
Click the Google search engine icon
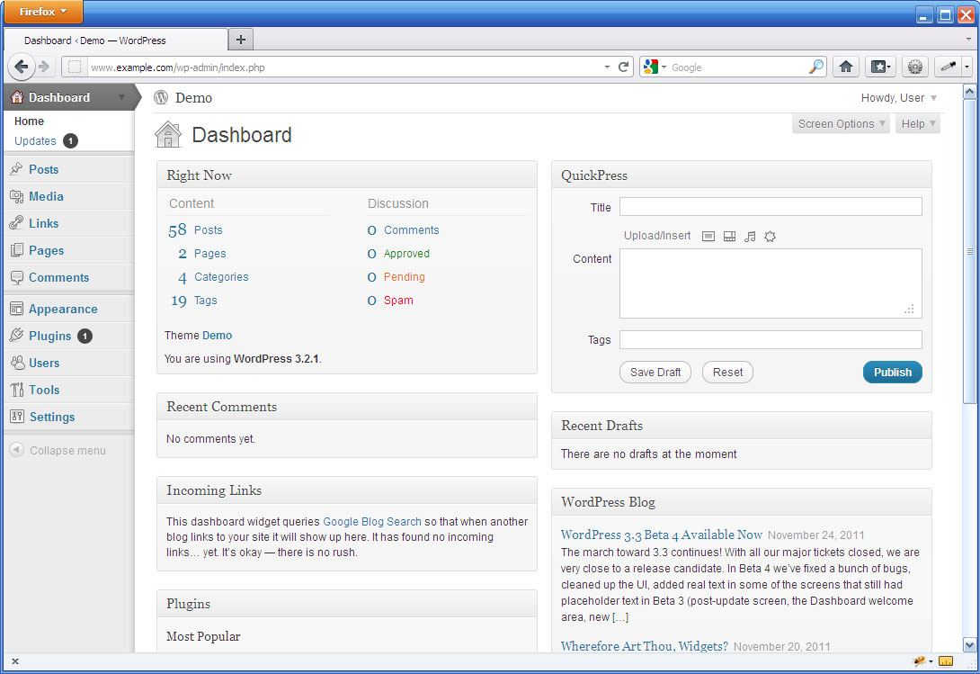(x=651, y=67)
